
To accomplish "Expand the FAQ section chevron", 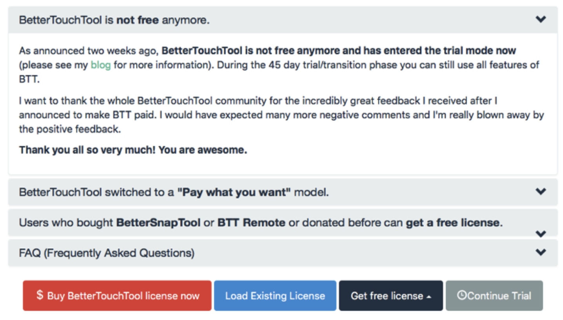I will click(541, 252).
